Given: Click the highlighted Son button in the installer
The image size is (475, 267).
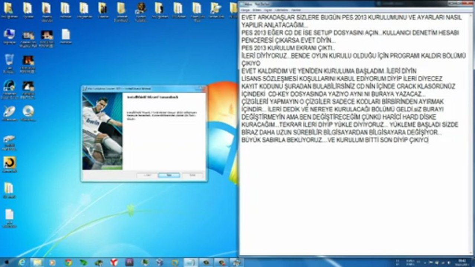Looking at the screenshot, I should (169, 175).
